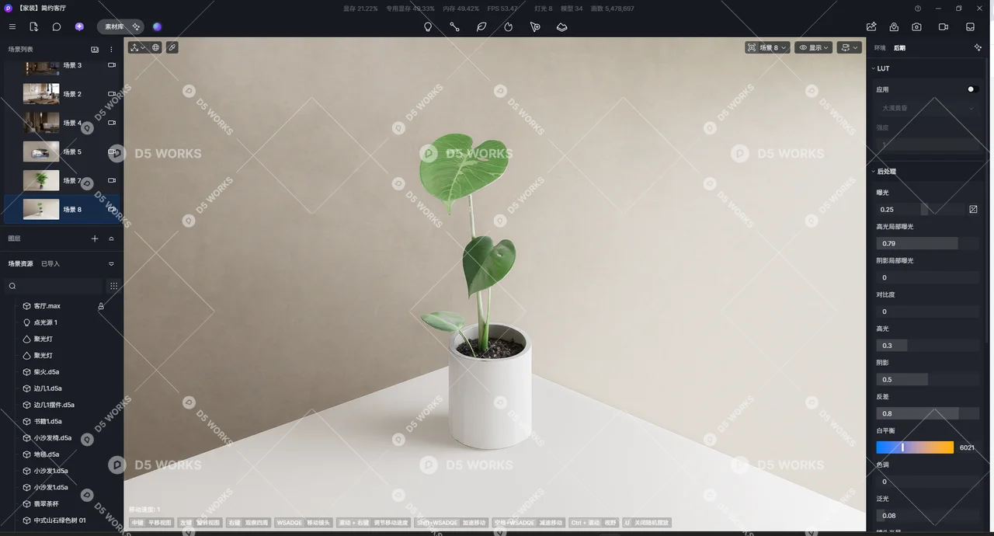Click the globe coordinate icon
Screen dimensions: 994x536
(155, 47)
